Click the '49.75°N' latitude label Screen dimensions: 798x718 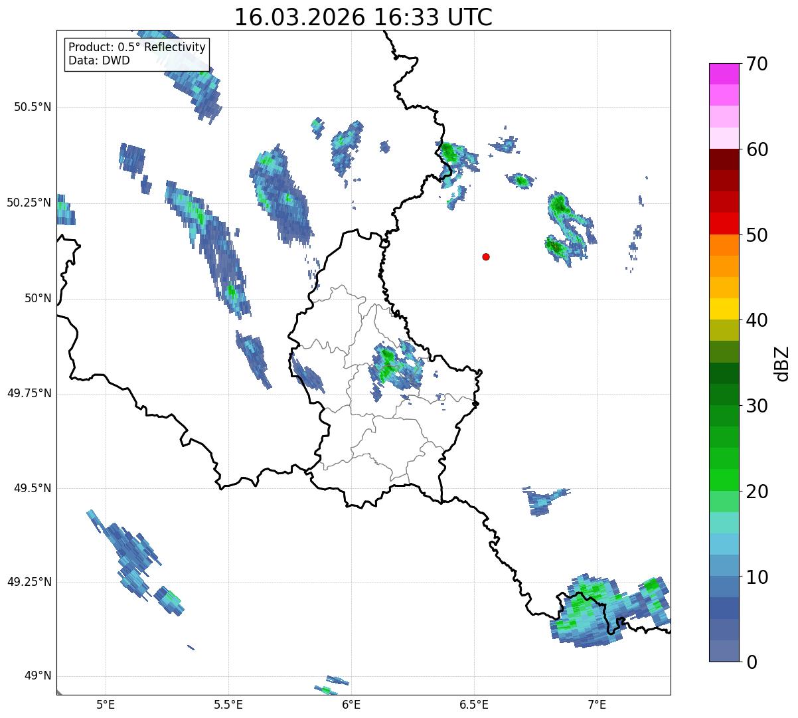coord(29,393)
